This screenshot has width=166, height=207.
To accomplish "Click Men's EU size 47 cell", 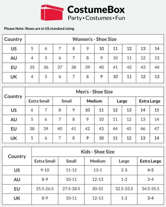I will [157, 129].
